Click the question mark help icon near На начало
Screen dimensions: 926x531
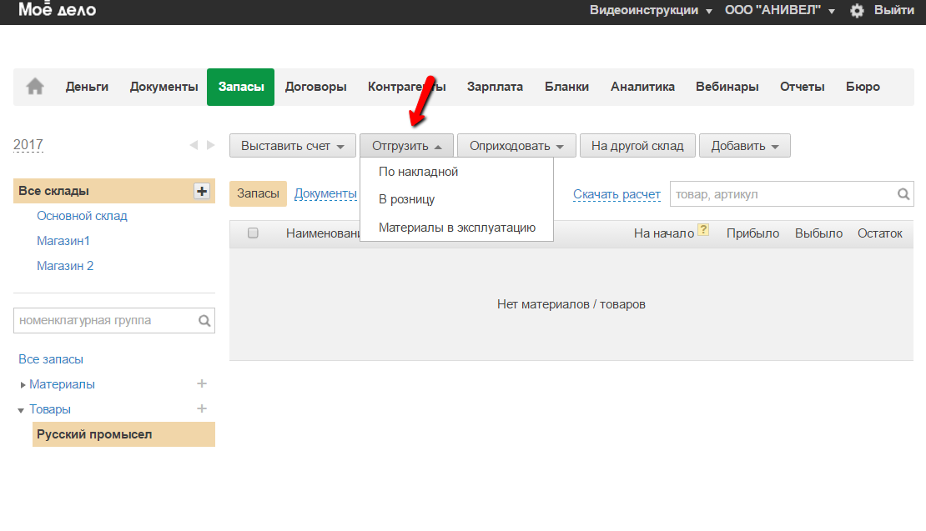pos(703,233)
